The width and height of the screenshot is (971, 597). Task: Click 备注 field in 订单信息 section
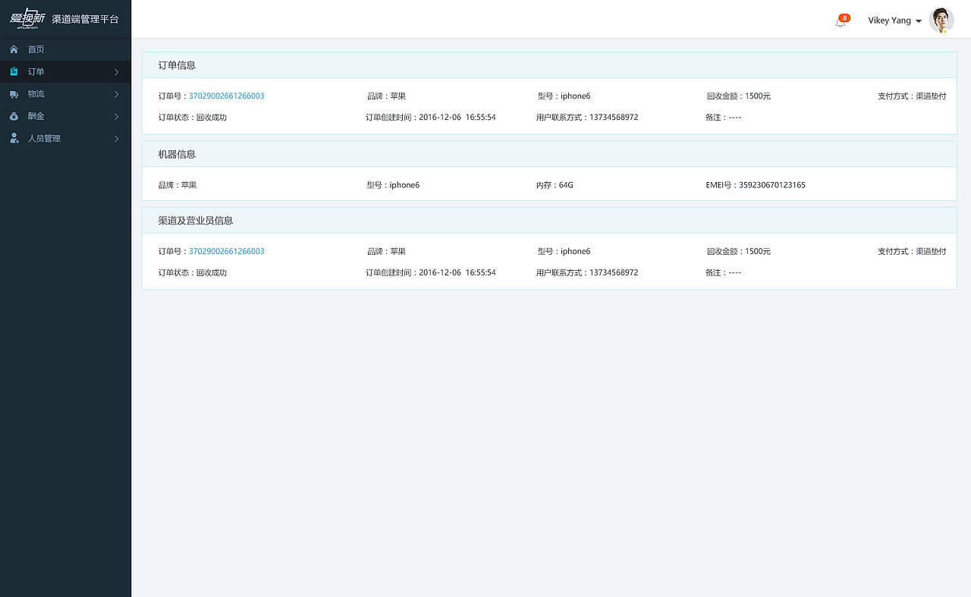(x=724, y=118)
